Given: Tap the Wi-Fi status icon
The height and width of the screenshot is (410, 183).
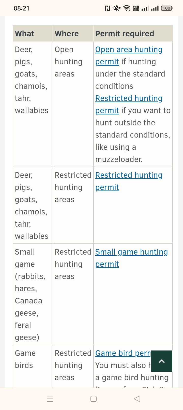Looking at the screenshot, I should click(127, 8).
